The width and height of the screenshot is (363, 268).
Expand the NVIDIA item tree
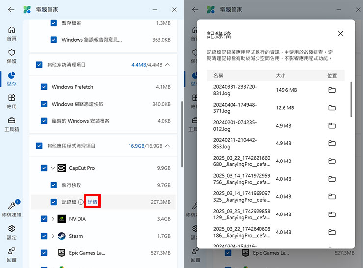(52, 219)
